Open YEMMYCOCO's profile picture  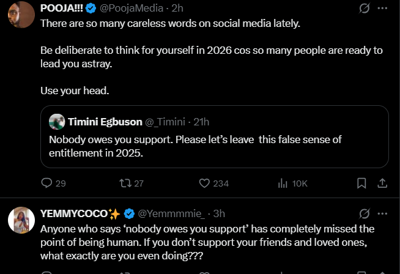(21, 220)
